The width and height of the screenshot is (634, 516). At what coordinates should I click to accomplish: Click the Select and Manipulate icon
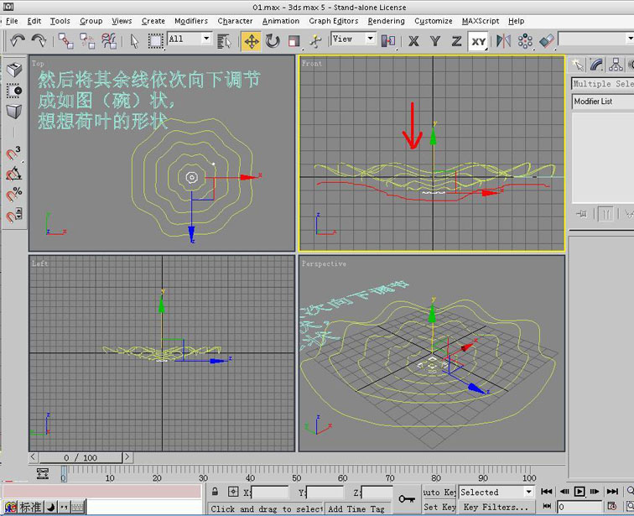315,41
